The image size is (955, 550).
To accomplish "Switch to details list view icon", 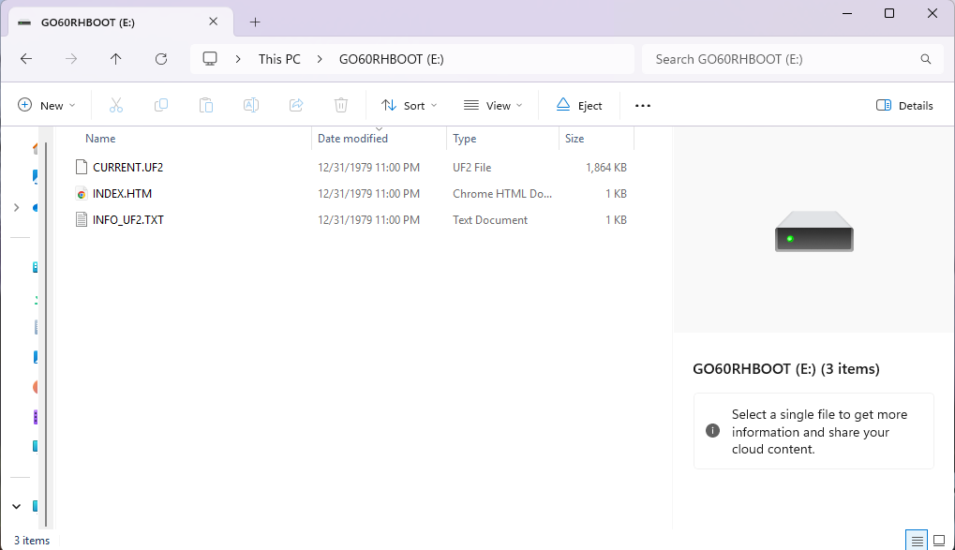I will coord(917,541).
